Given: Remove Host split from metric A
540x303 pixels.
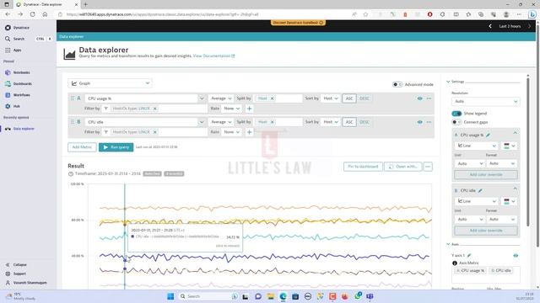Looking at the screenshot, I should pos(272,98).
